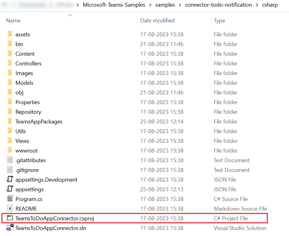Select the wwwroot folder name
This screenshot has height=236, width=289.
pyautogui.click(x=26, y=151)
